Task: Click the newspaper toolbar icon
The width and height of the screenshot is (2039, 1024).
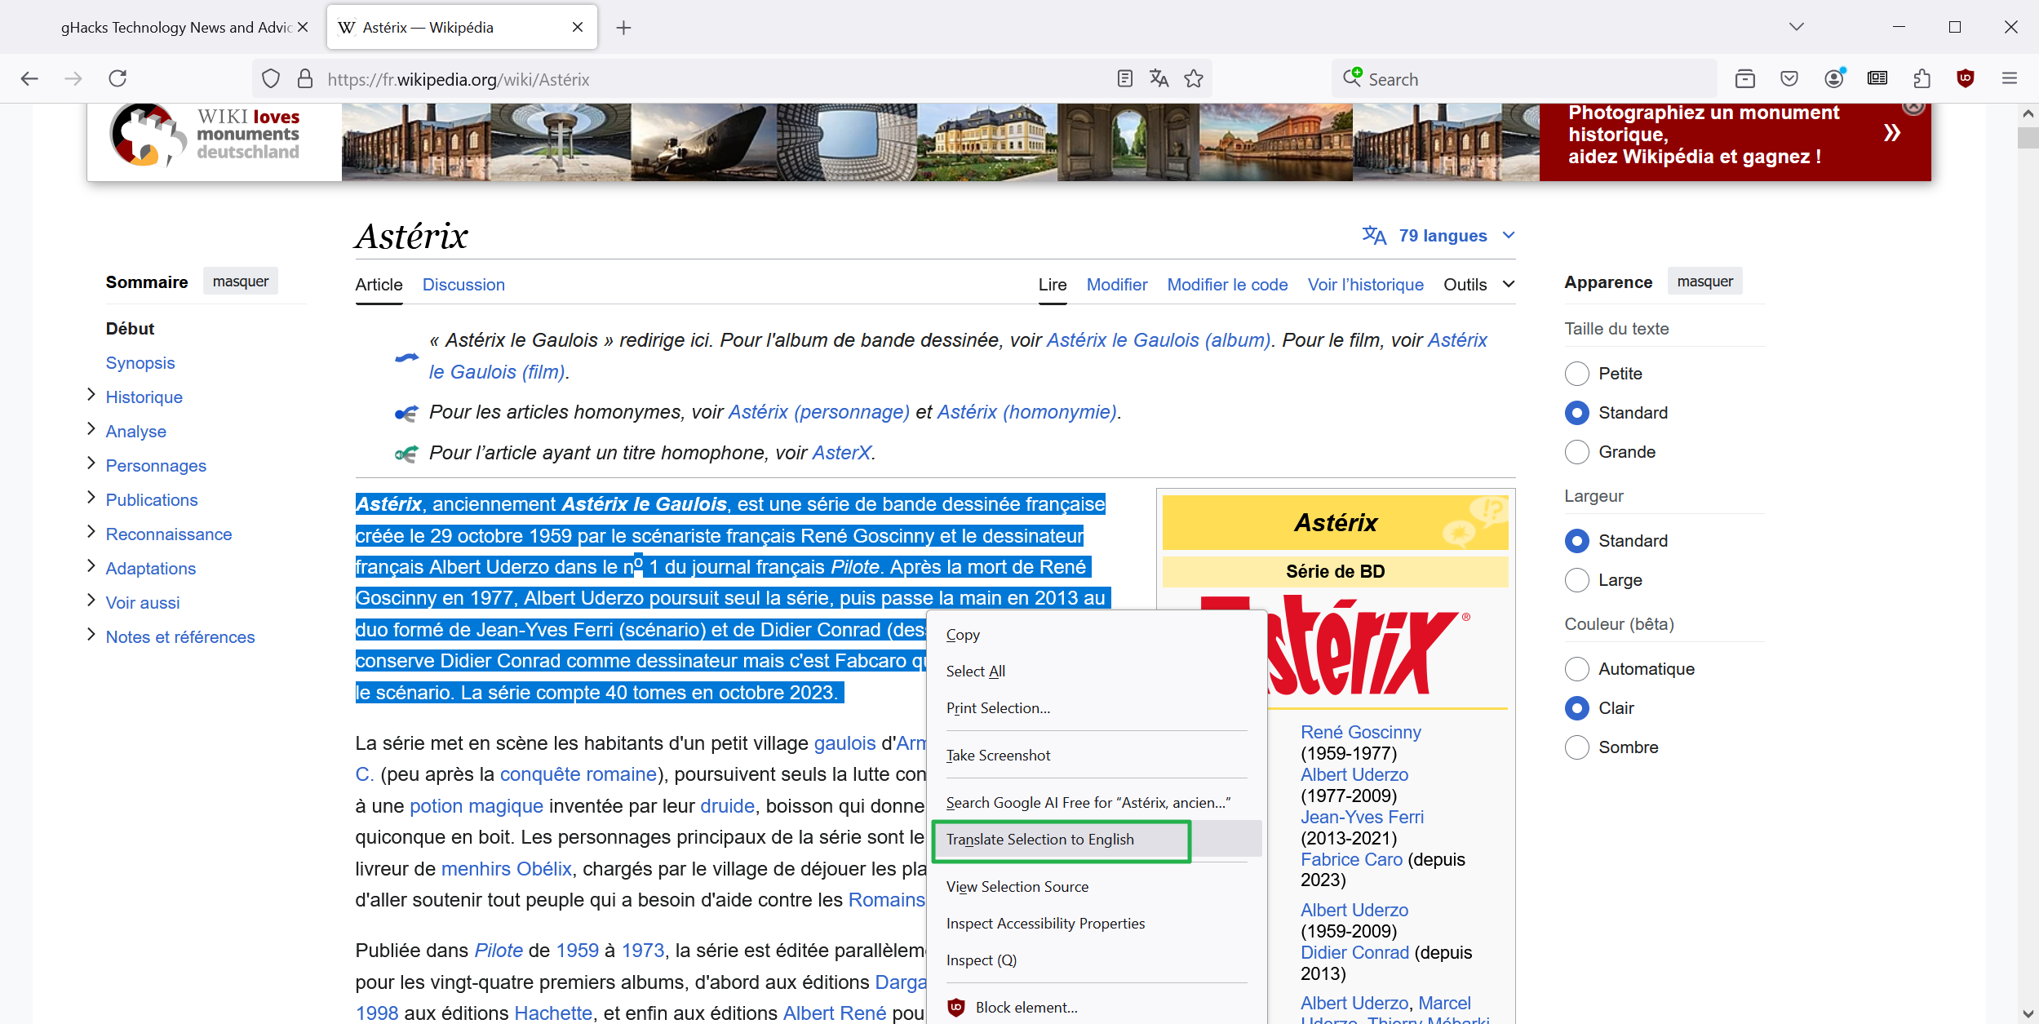Action: pos(1877,78)
